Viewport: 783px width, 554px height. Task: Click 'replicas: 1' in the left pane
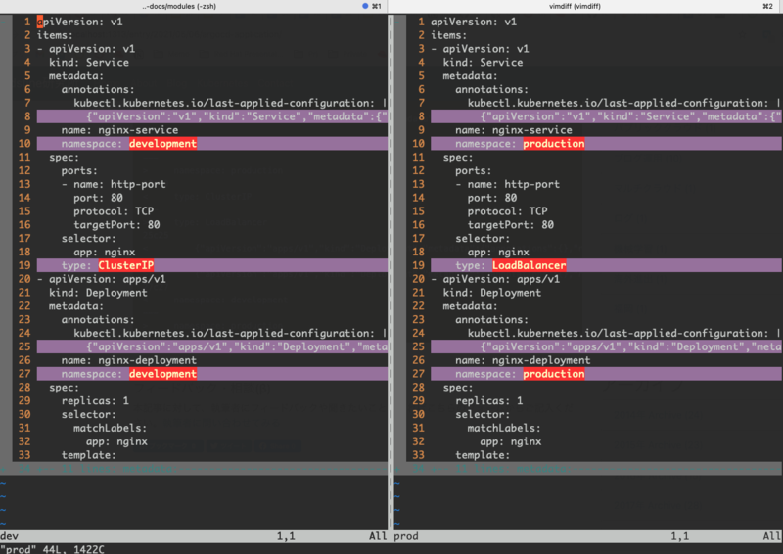95,401
